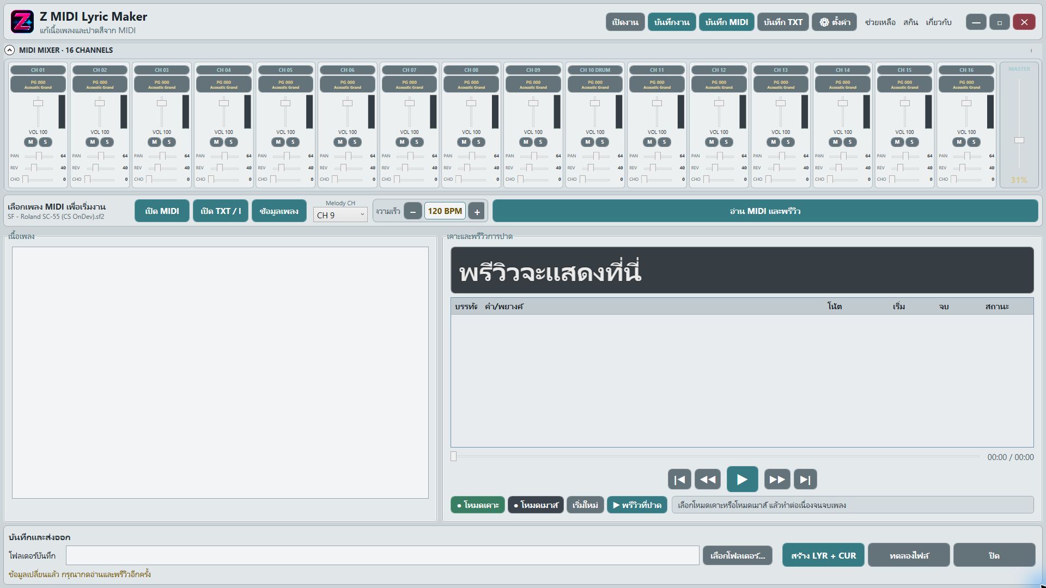The image size is (1046, 588).
Task: Open the สกิน skin menu
Action: pyautogui.click(x=910, y=22)
